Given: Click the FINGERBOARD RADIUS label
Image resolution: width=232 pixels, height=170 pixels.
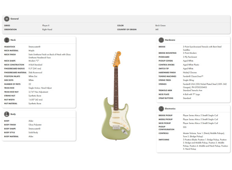Looking at the screenshot, I should (14, 69).
